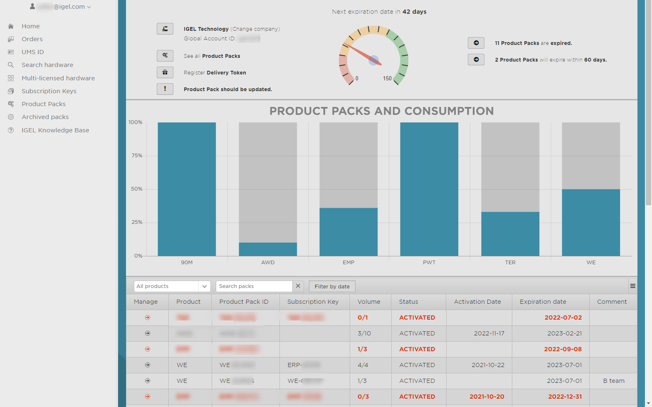Clear the Search packs field with X
652x407 pixels.
pyautogui.click(x=298, y=286)
